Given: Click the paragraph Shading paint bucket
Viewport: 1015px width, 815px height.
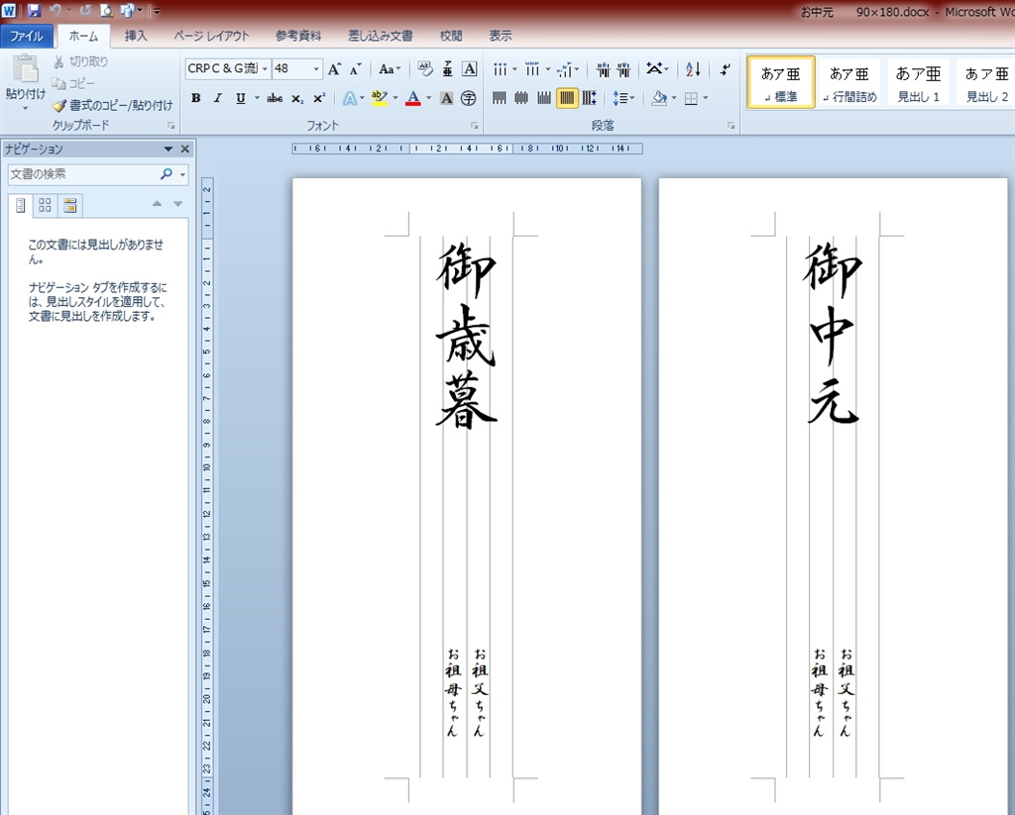Looking at the screenshot, I should 659,98.
